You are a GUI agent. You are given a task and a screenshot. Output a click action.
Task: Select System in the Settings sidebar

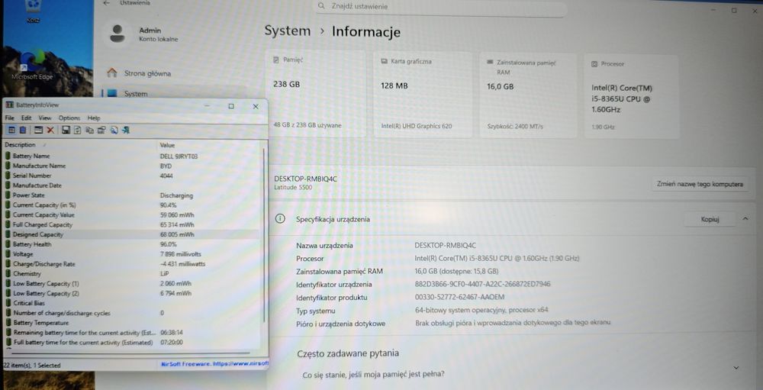coord(174,93)
